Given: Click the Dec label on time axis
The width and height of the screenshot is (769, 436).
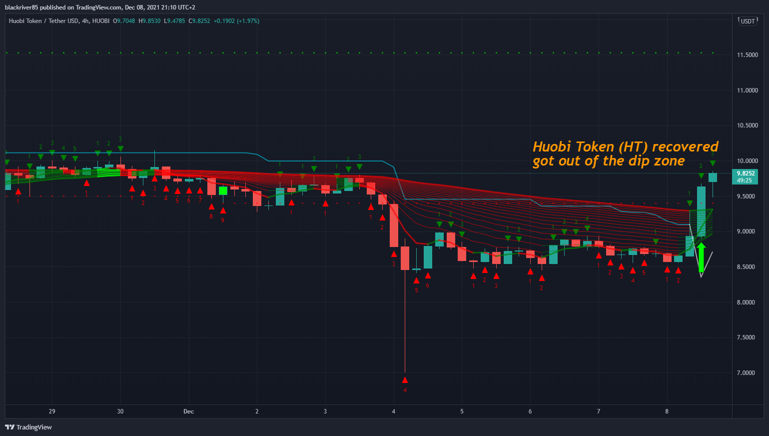Looking at the screenshot, I should 188,411.
